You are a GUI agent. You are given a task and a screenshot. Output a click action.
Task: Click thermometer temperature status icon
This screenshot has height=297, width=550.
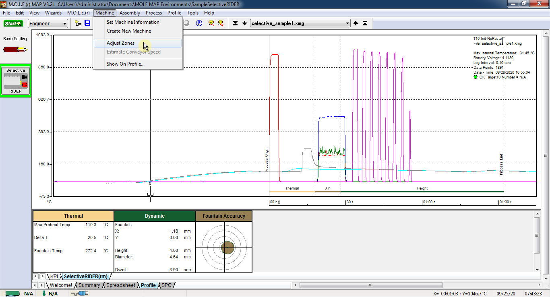pos(44,294)
